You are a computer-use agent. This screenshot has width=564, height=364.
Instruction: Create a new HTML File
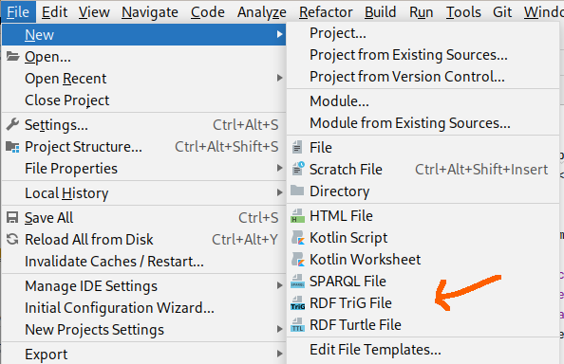coord(423,216)
